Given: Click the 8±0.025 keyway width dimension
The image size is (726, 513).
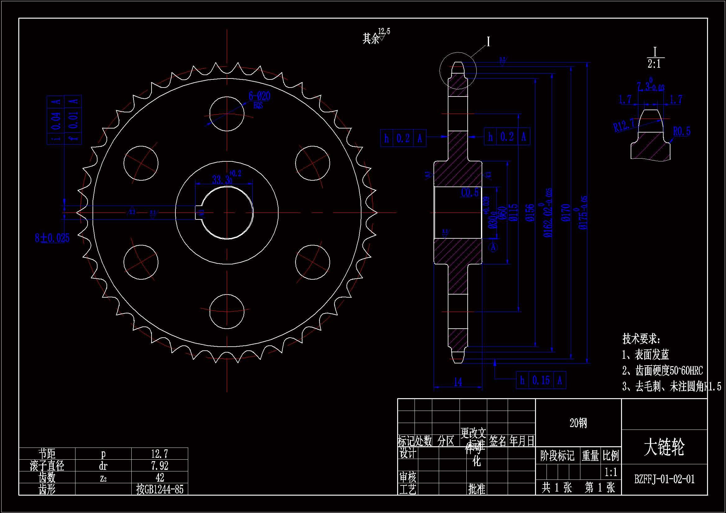Looking at the screenshot, I should 52,238.
